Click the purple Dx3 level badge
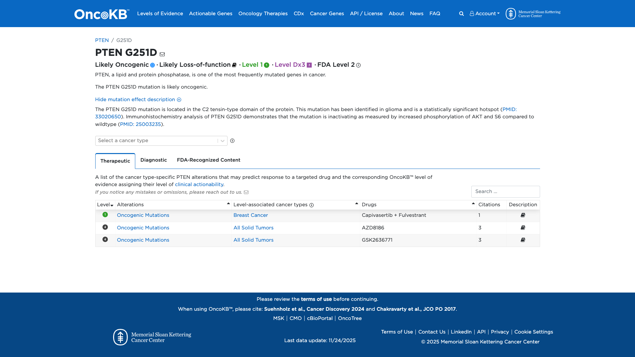Screen dimensions: 635x357 309,65
